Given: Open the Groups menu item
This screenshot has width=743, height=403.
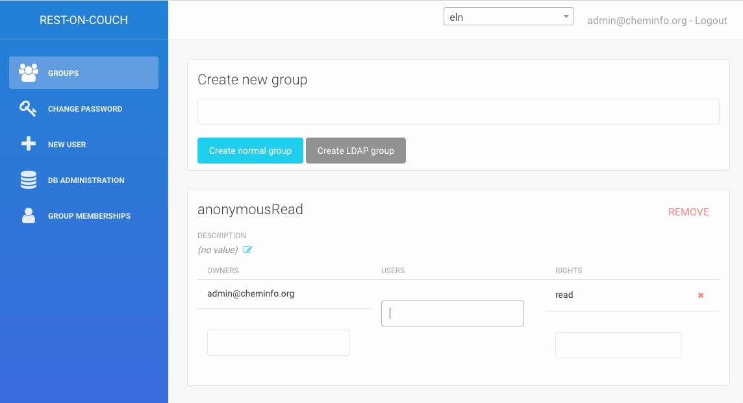Looking at the screenshot, I should pos(84,73).
